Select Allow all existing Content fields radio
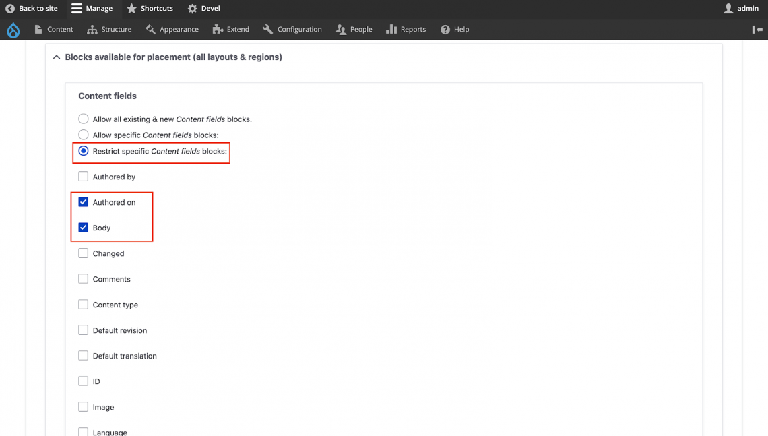 [x=84, y=119]
